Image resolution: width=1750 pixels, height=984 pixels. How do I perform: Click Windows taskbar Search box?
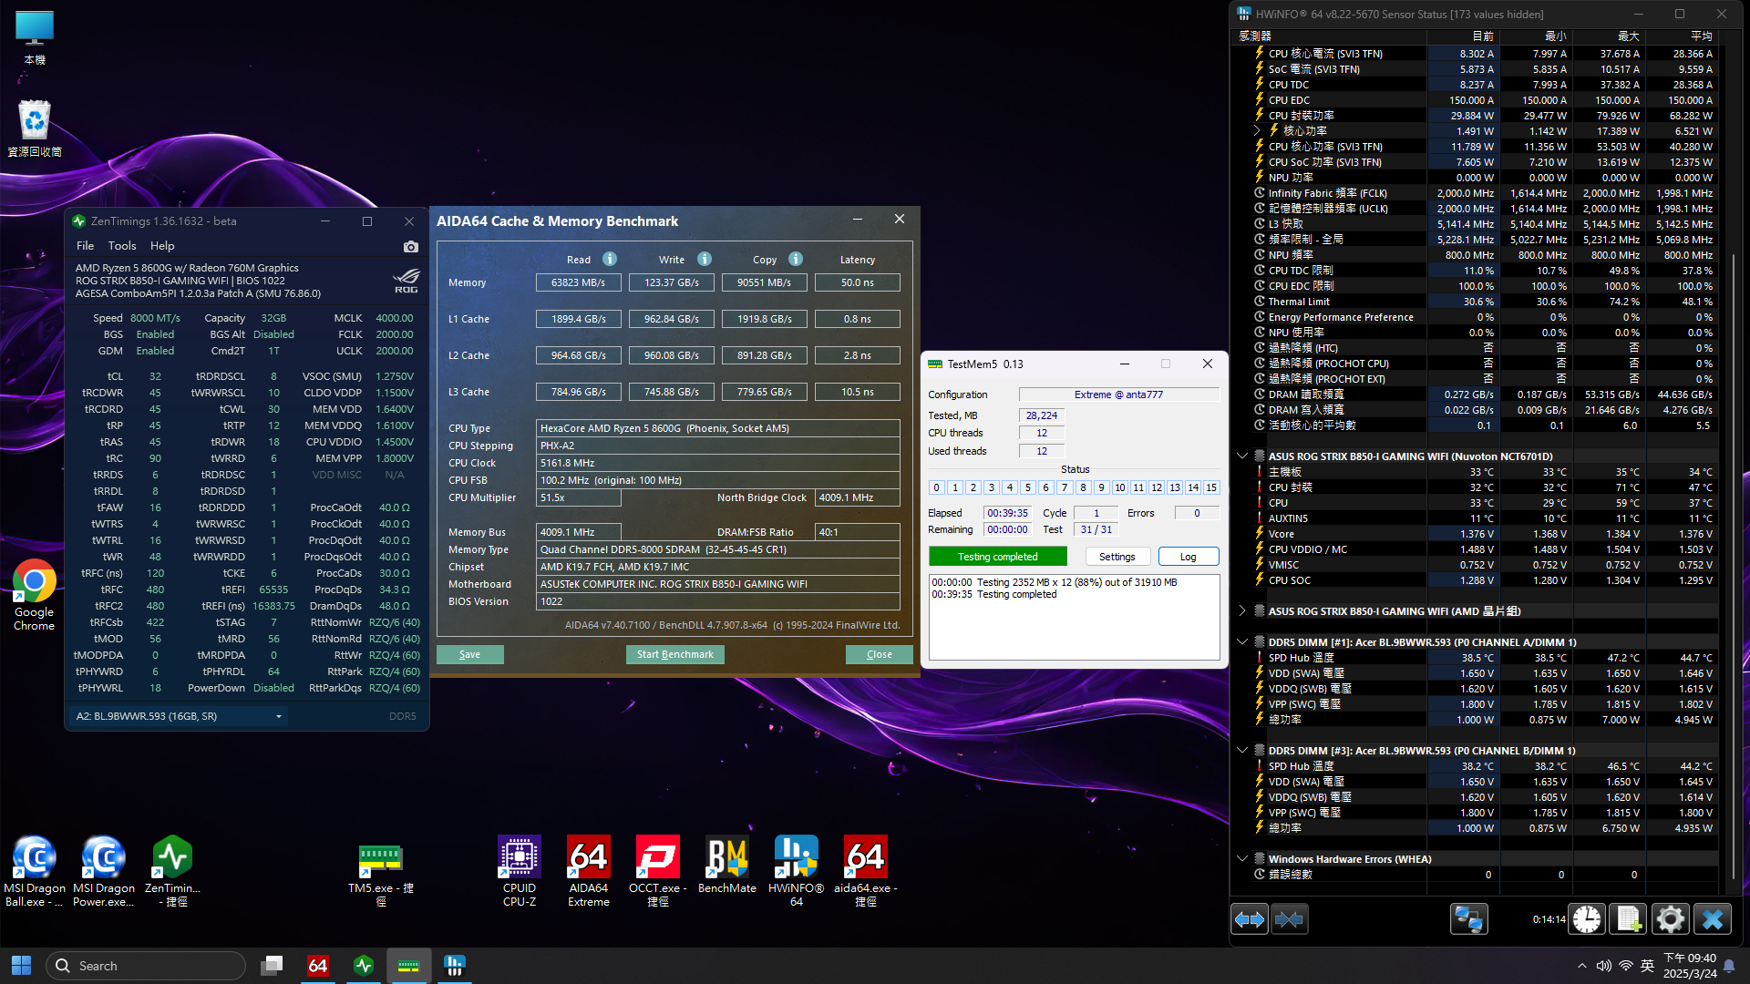pyautogui.click(x=146, y=966)
